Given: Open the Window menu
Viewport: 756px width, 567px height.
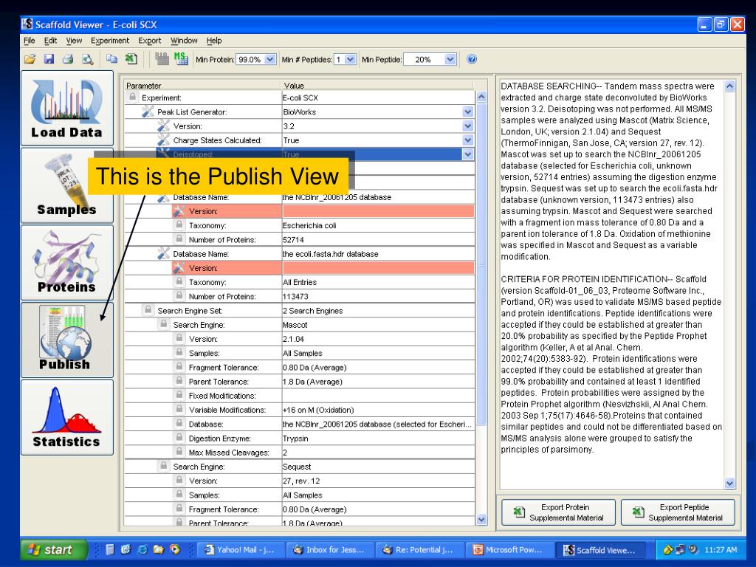Looking at the screenshot, I should [x=184, y=41].
